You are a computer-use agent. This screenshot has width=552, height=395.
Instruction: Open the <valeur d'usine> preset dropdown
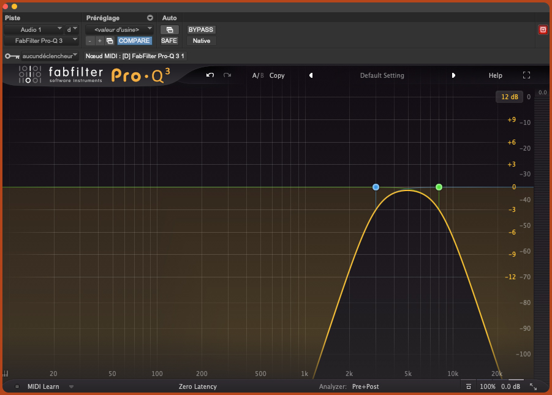point(119,29)
